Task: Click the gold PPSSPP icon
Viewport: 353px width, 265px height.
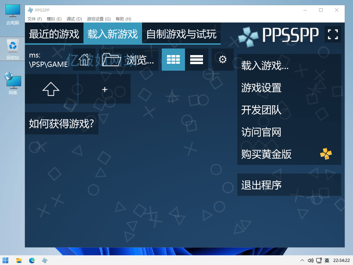Action: point(326,154)
